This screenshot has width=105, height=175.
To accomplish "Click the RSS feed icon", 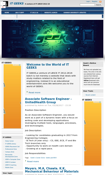I will click(x=100, y=2).
